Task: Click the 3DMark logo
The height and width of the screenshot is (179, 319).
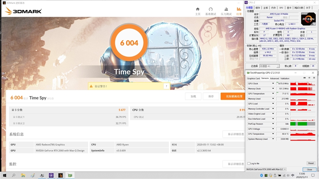Action: [23, 11]
